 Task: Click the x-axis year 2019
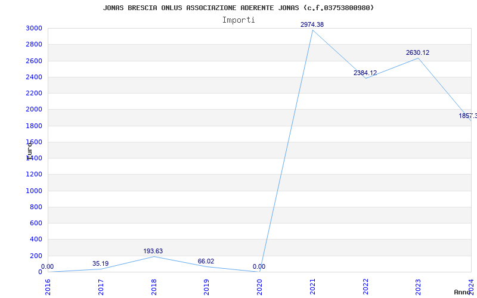(206, 287)
